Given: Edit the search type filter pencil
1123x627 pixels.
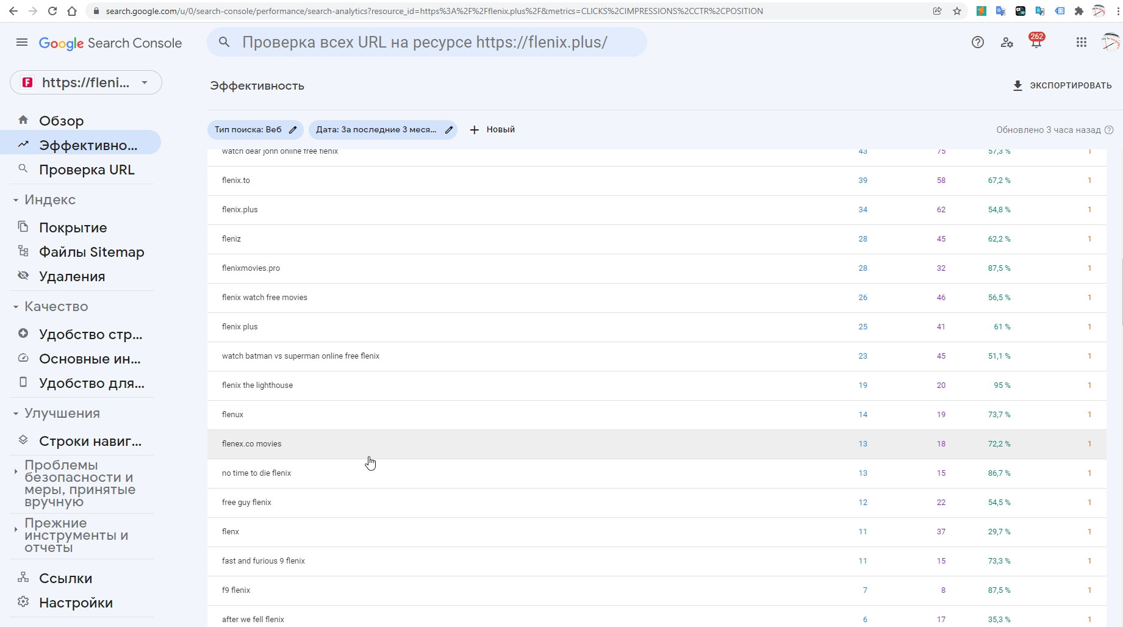Looking at the screenshot, I should [x=293, y=130].
